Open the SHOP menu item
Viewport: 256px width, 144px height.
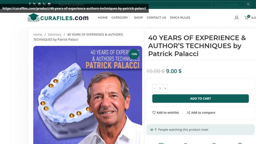pos(139,18)
